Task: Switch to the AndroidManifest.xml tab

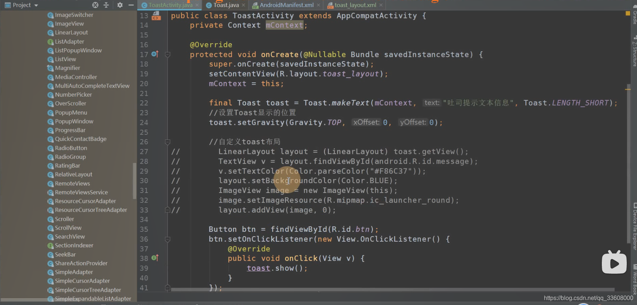Action: 286,5
